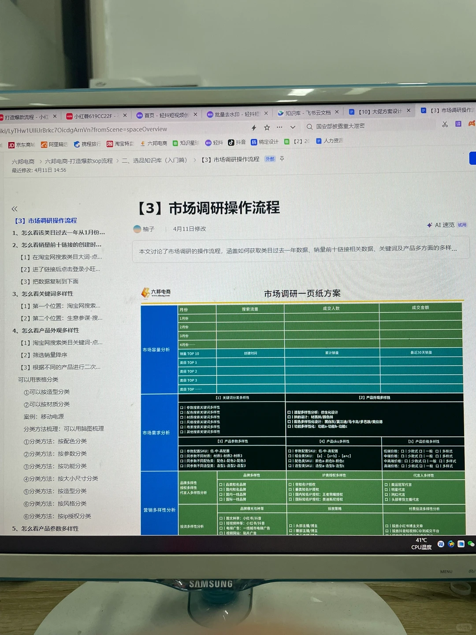Open the 携程旅行 bookmark
This screenshot has height=635, width=476.
(x=87, y=144)
